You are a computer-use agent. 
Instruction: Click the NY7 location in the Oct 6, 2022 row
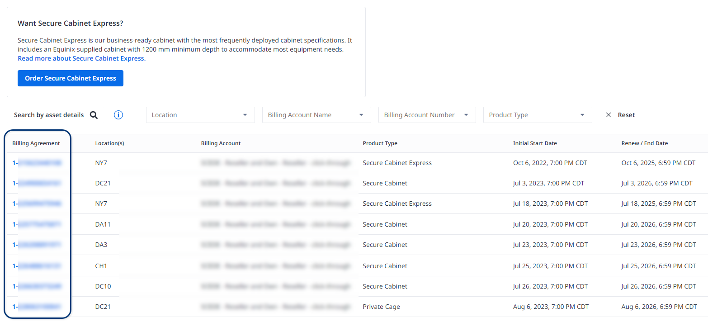101,163
